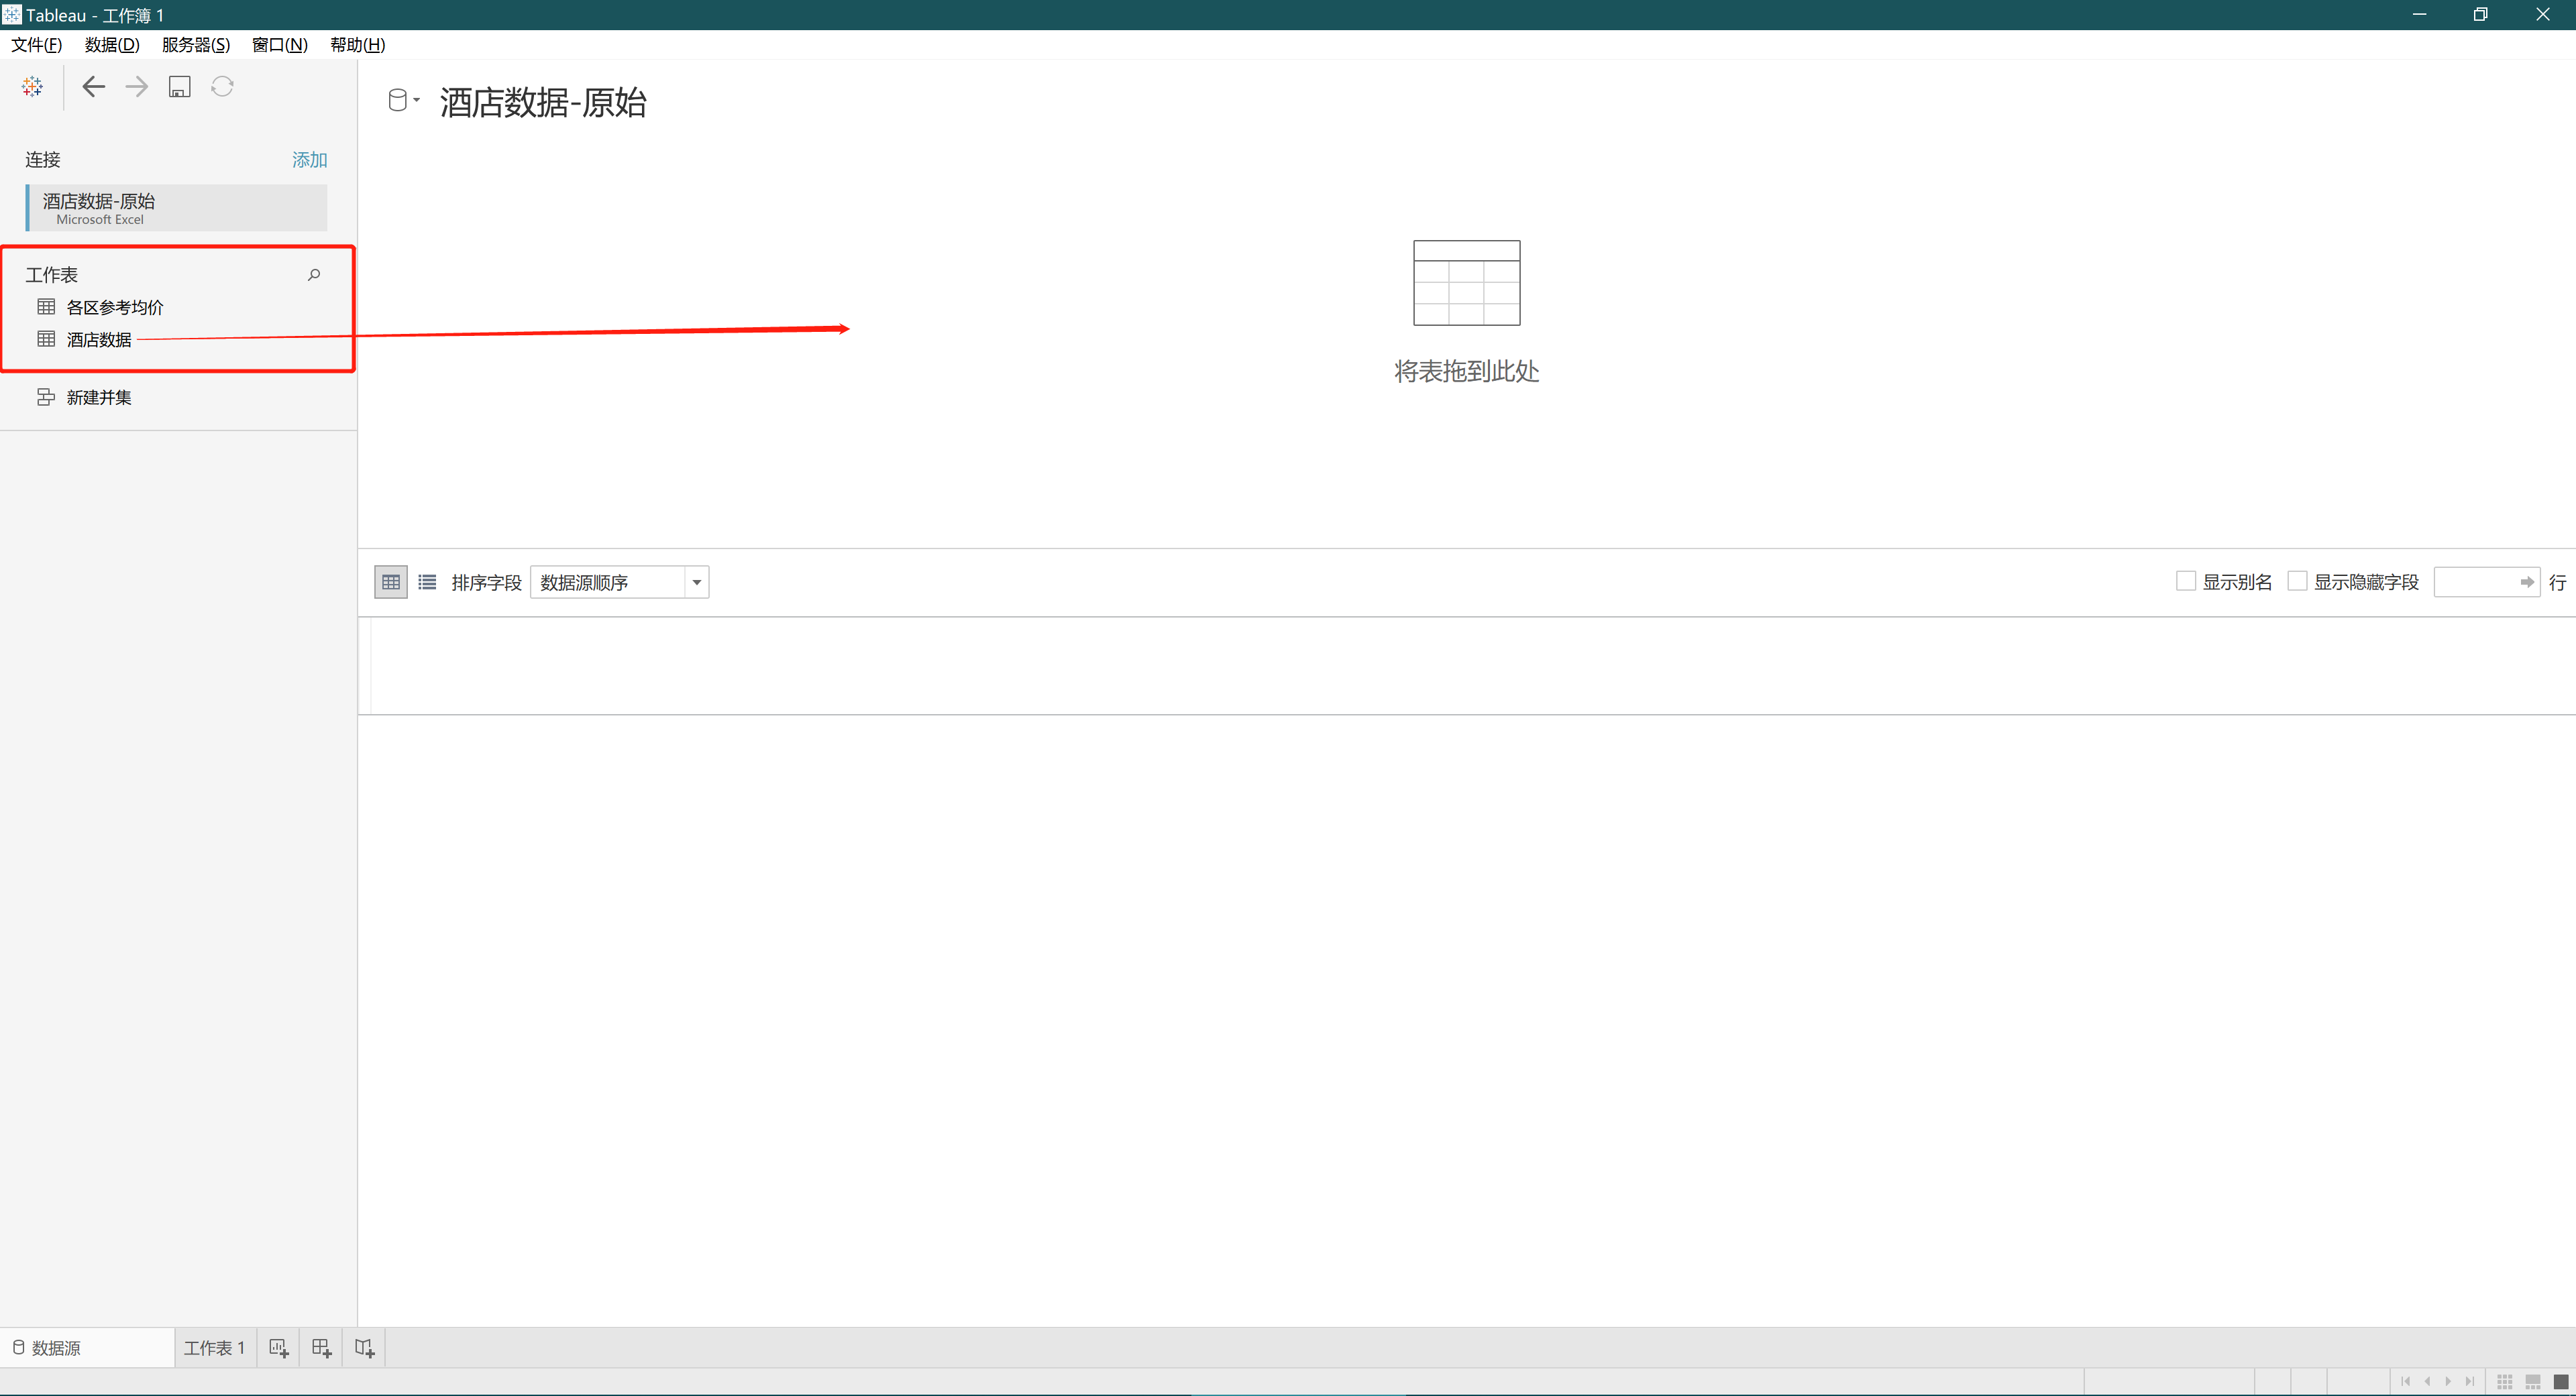Screen dimensions: 2576x1396
Task: Click the save disk icon
Action: (x=179, y=87)
